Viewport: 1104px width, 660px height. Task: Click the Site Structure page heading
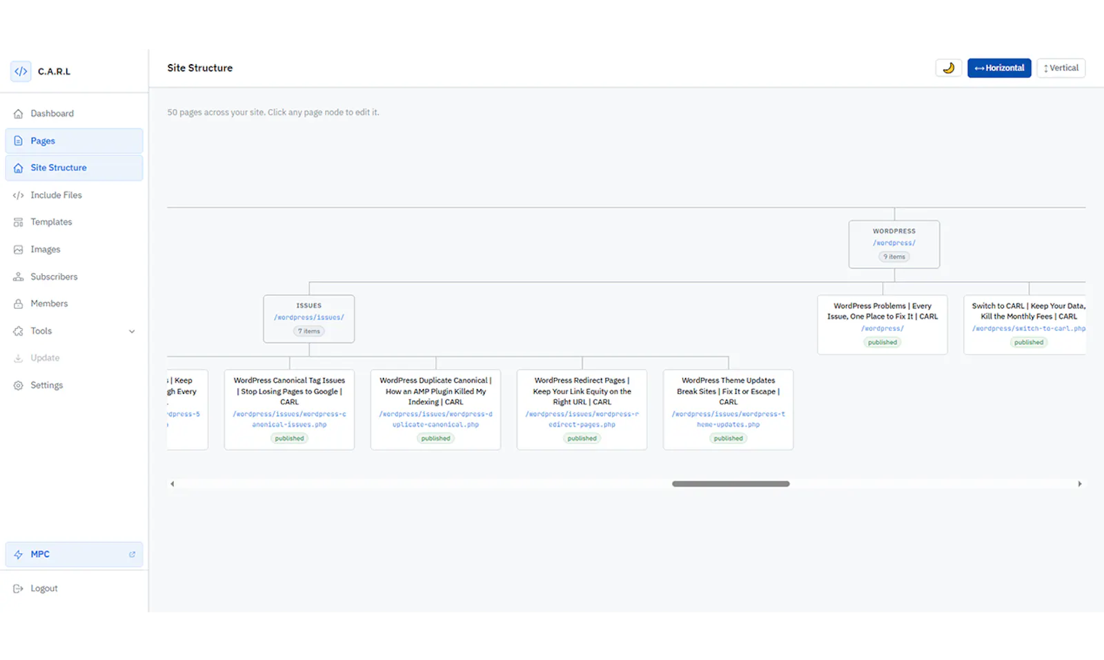point(200,68)
